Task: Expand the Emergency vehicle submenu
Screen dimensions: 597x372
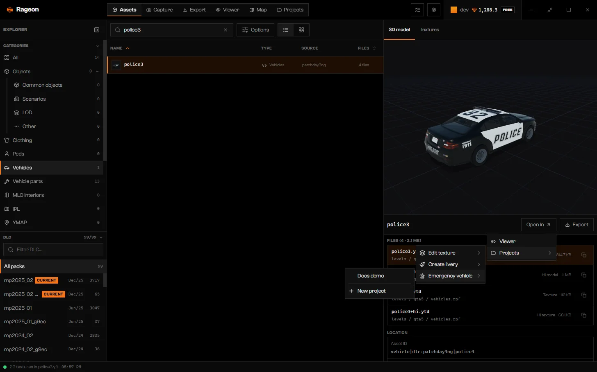Action: [x=450, y=276]
